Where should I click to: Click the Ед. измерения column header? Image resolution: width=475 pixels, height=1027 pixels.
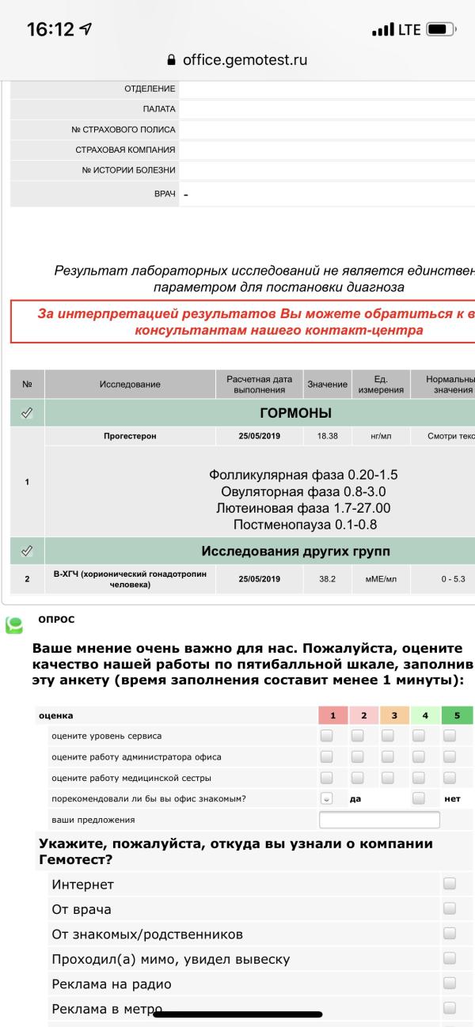click(381, 385)
